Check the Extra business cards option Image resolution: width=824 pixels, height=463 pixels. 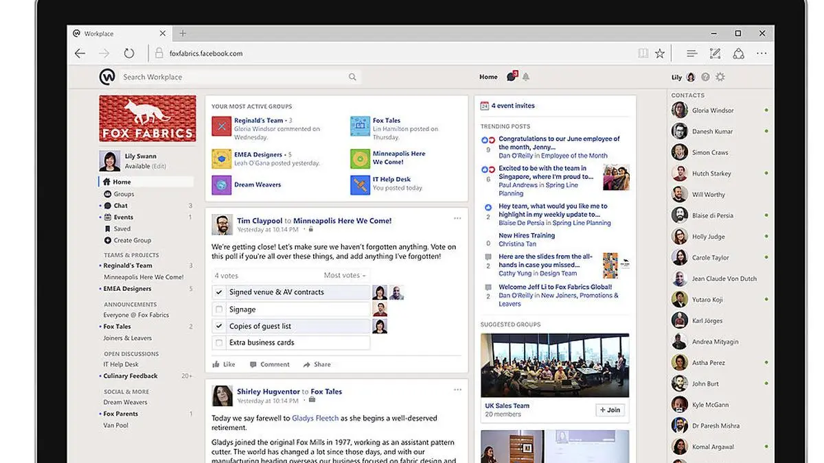pyautogui.click(x=219, y=342)
